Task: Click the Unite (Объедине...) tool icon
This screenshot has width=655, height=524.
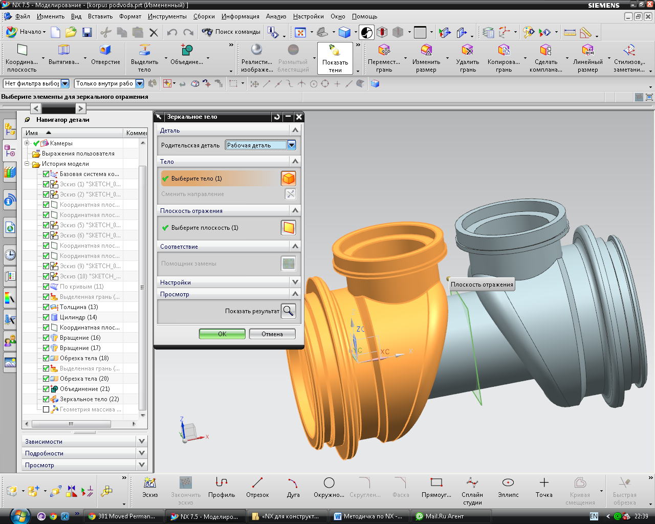Action: click(x=187, y=50)
